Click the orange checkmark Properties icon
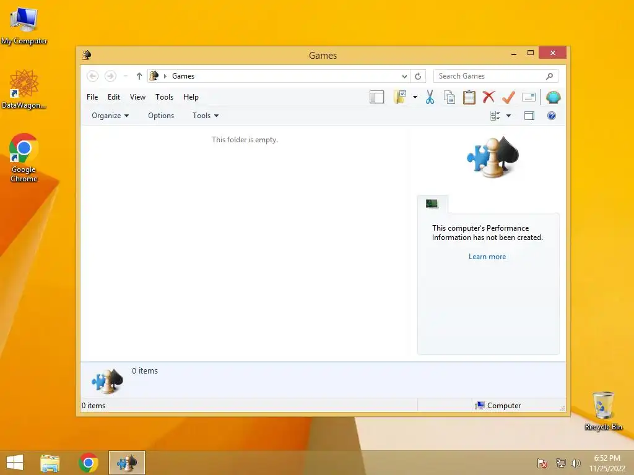 (x=508, y=97)
